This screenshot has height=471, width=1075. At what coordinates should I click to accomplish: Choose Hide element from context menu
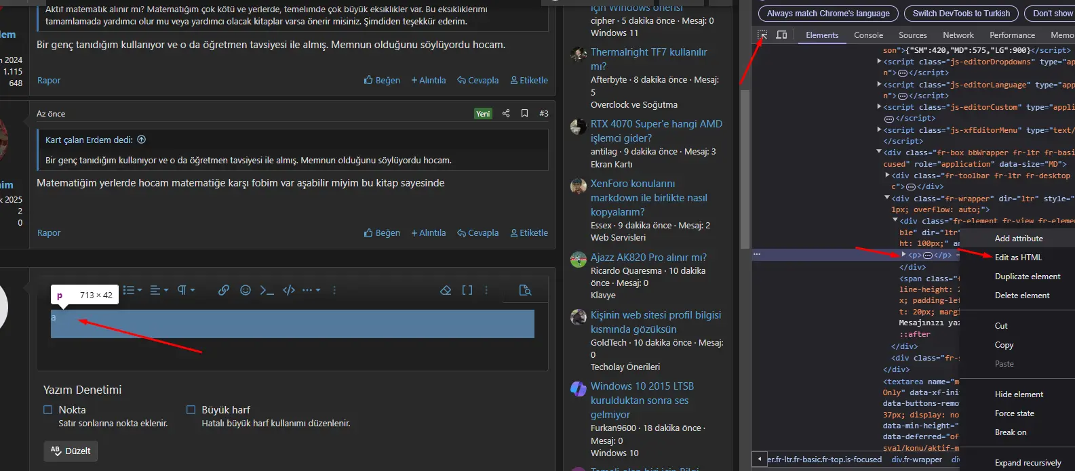(1018, 394)
